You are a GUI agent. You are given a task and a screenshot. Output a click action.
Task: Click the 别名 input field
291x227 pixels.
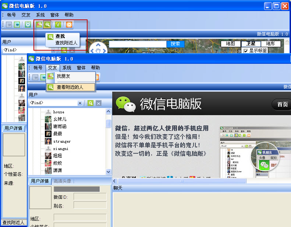click(x=90, y=205)
